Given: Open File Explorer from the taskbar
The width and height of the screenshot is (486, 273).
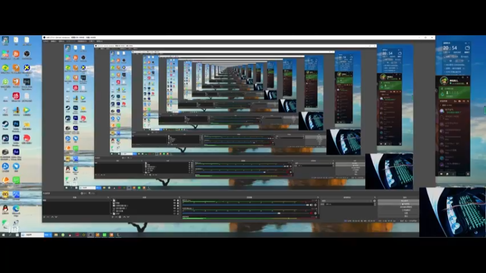Looking at the screenshot, I should 56,235.
